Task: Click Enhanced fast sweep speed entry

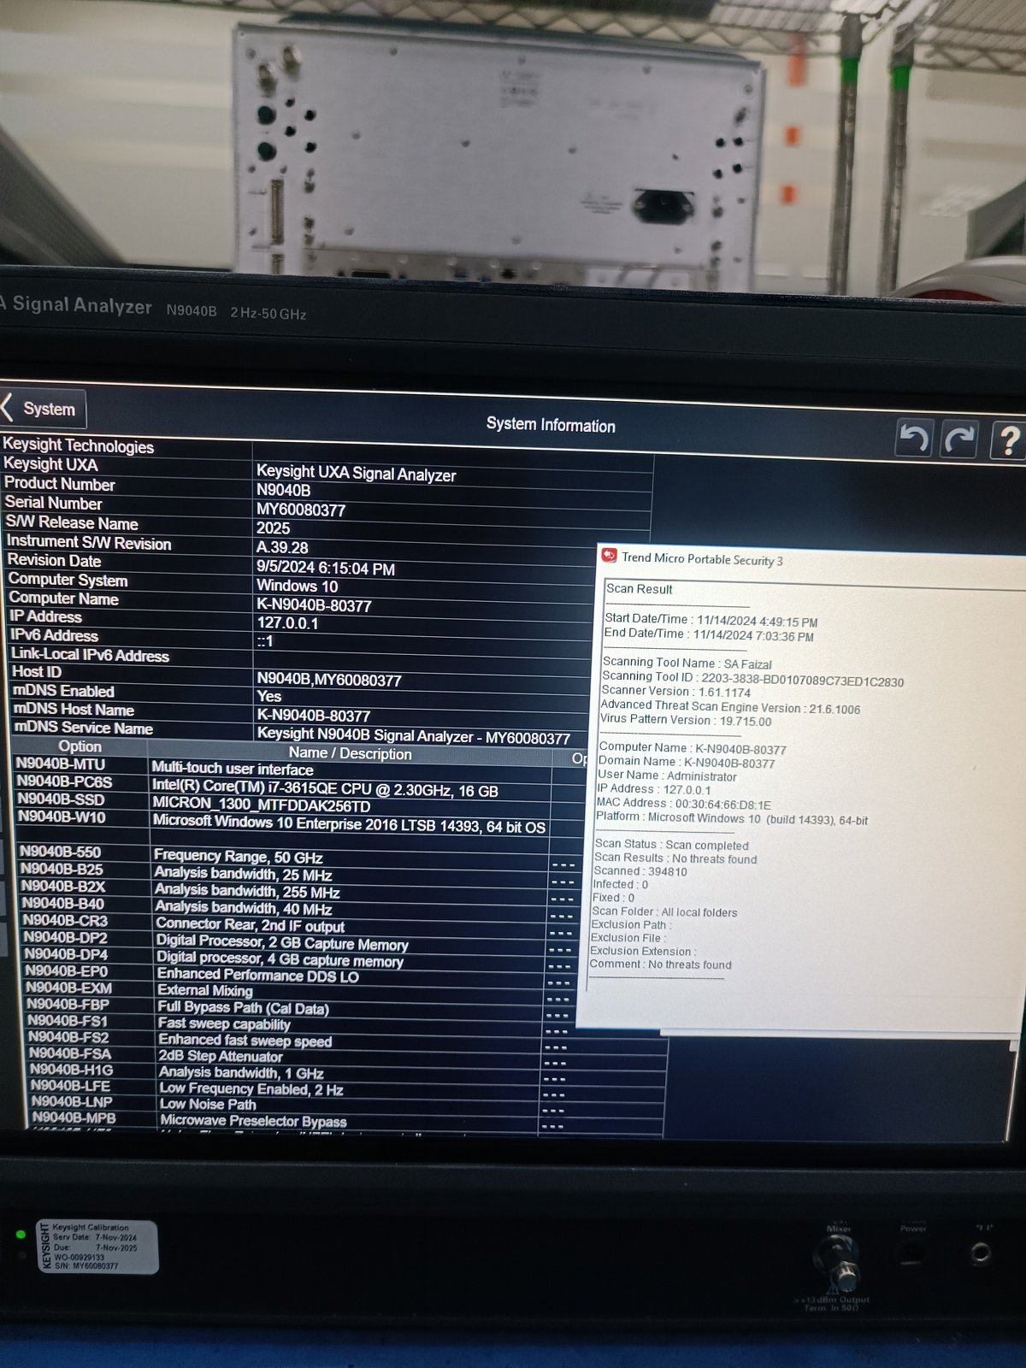Action: tap(245, 1041)
